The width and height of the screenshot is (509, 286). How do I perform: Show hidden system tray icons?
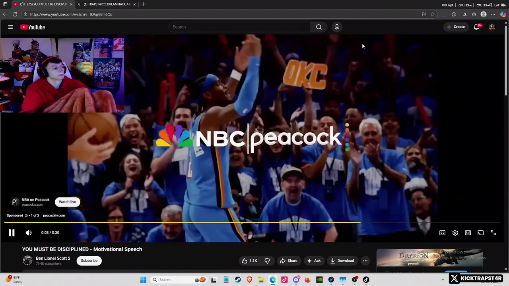(x=443, y=280)
